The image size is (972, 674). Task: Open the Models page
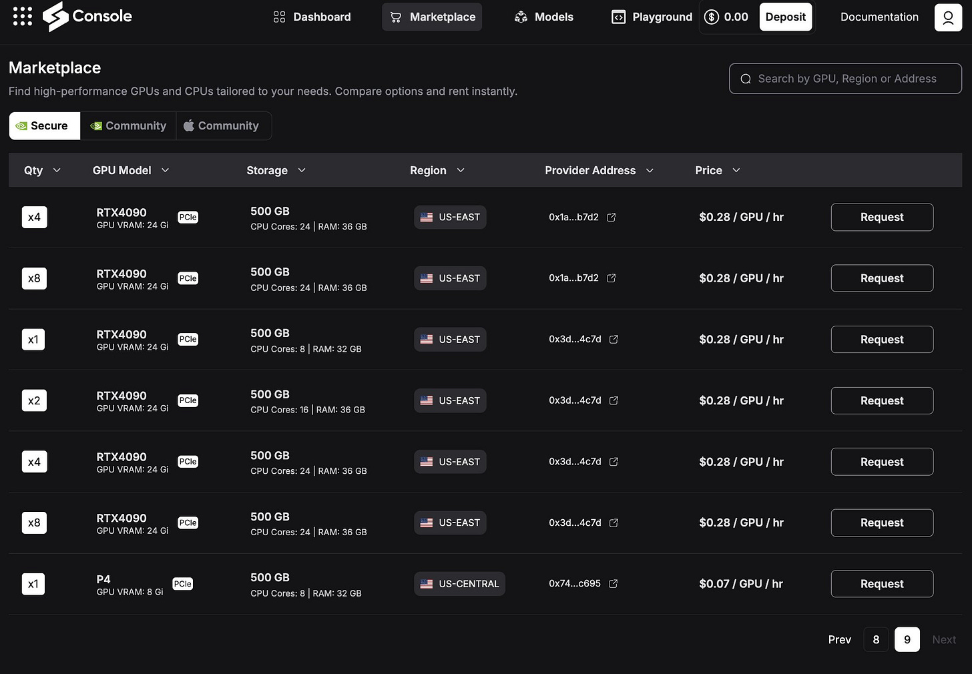pyautogui.click(x=543, y=17)
